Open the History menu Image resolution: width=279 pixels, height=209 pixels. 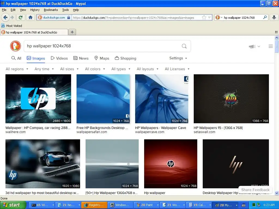click(x=35, y=10)
